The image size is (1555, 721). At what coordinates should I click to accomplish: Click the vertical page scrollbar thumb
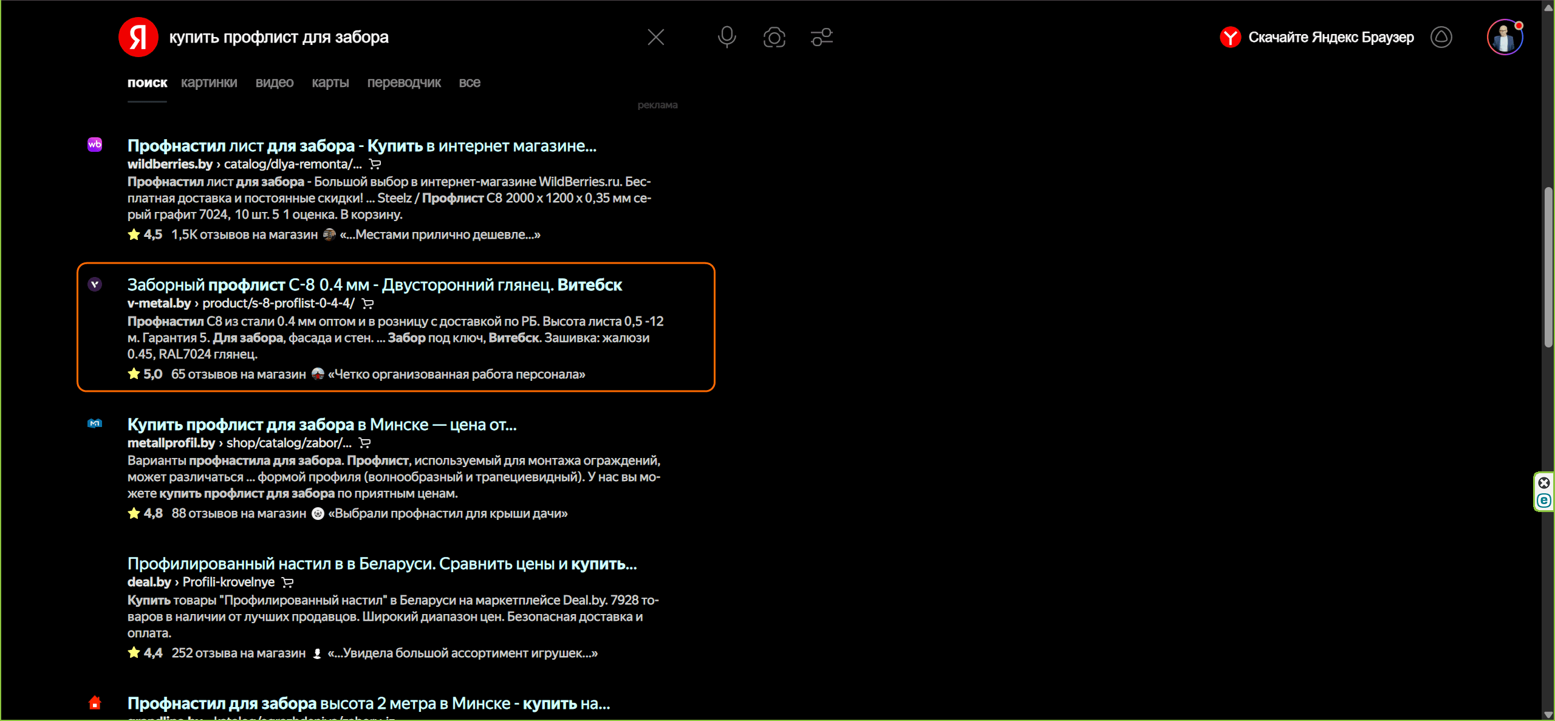[x=1548, y=267]
